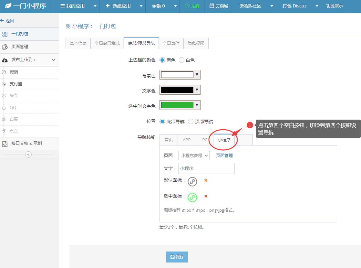This screenshot has width=361, height=268.
Task: Open the 余额 0 dropdown arrow
Action: pyautogui.click(x=175, y=6)
